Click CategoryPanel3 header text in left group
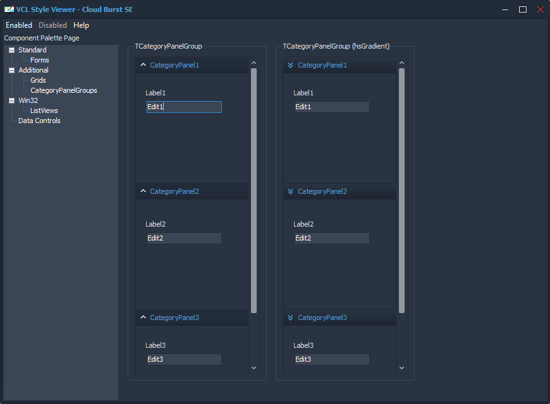 click(174, 318)
